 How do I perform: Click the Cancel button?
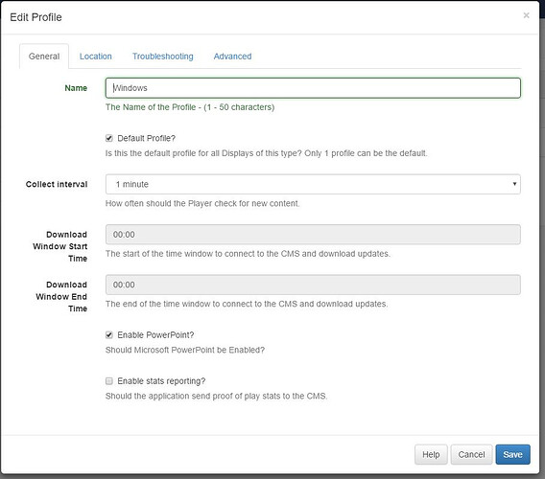point(471,454)
